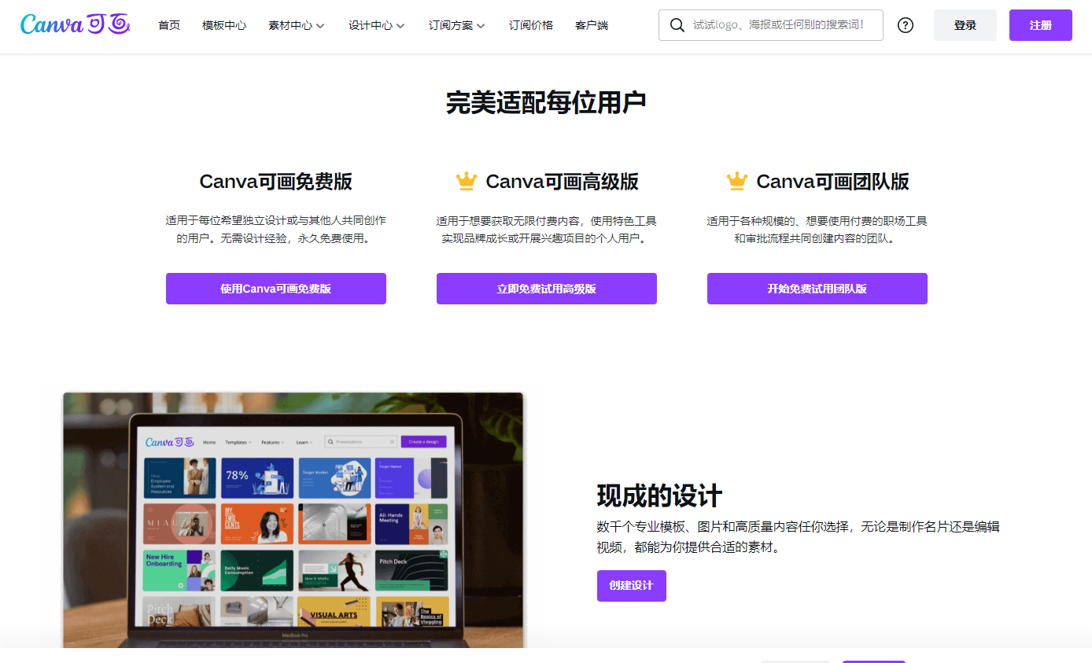Click the laptop templates preview image
This screenshot has height=663, width=1092.
293,519
